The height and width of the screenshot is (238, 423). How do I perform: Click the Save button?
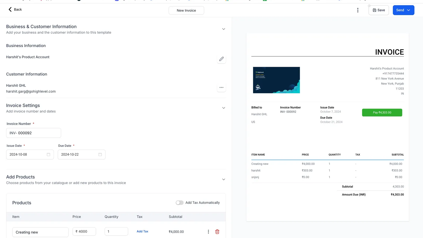pos(379,10)
